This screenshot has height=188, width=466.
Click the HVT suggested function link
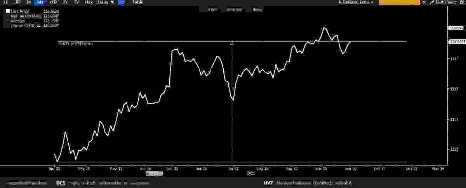coord(269,183)
